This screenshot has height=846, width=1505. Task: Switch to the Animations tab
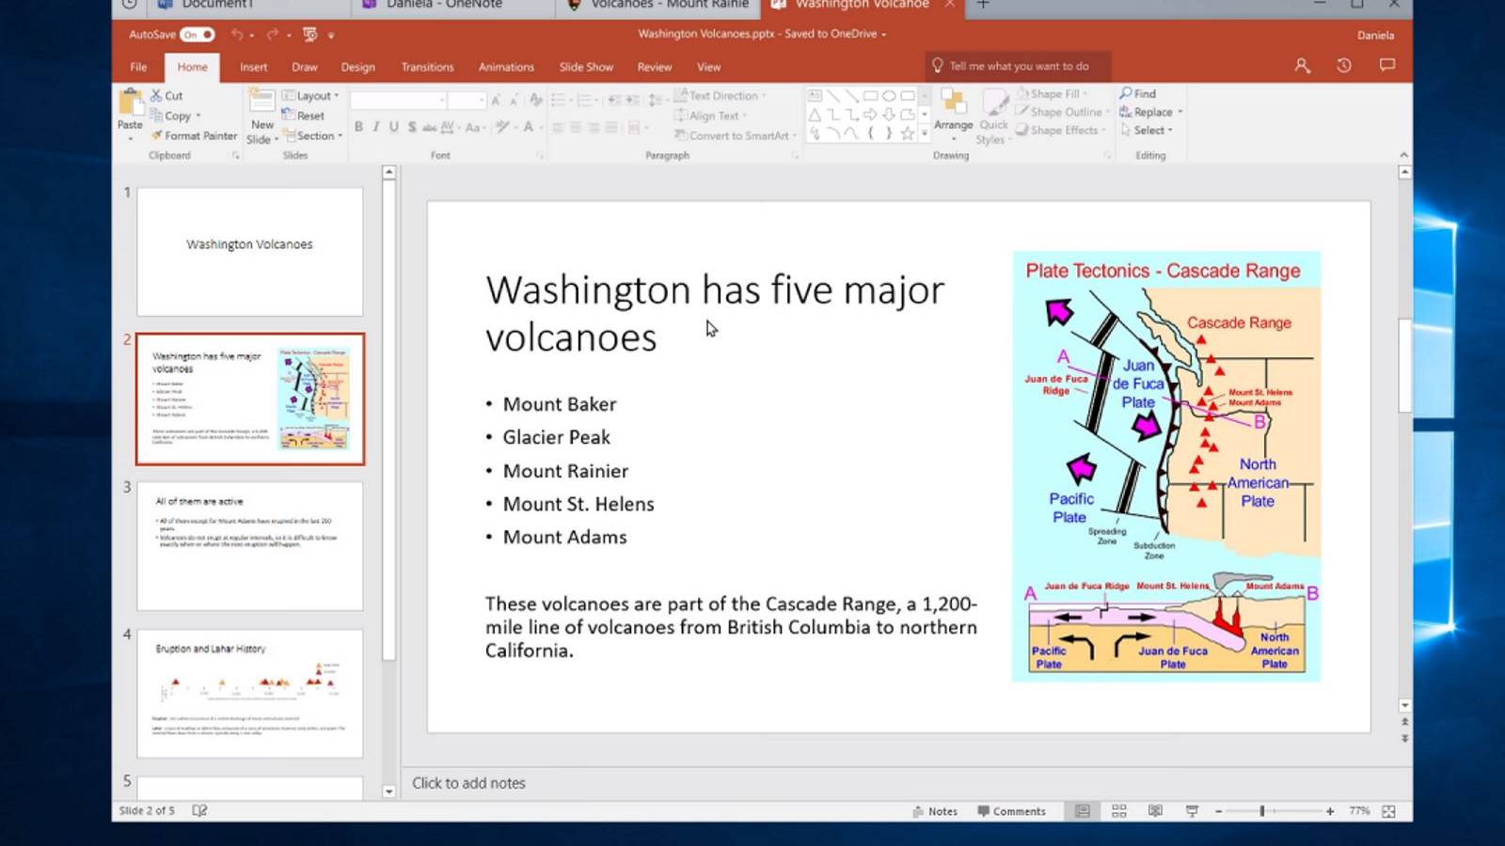click(x=506, y=67)
